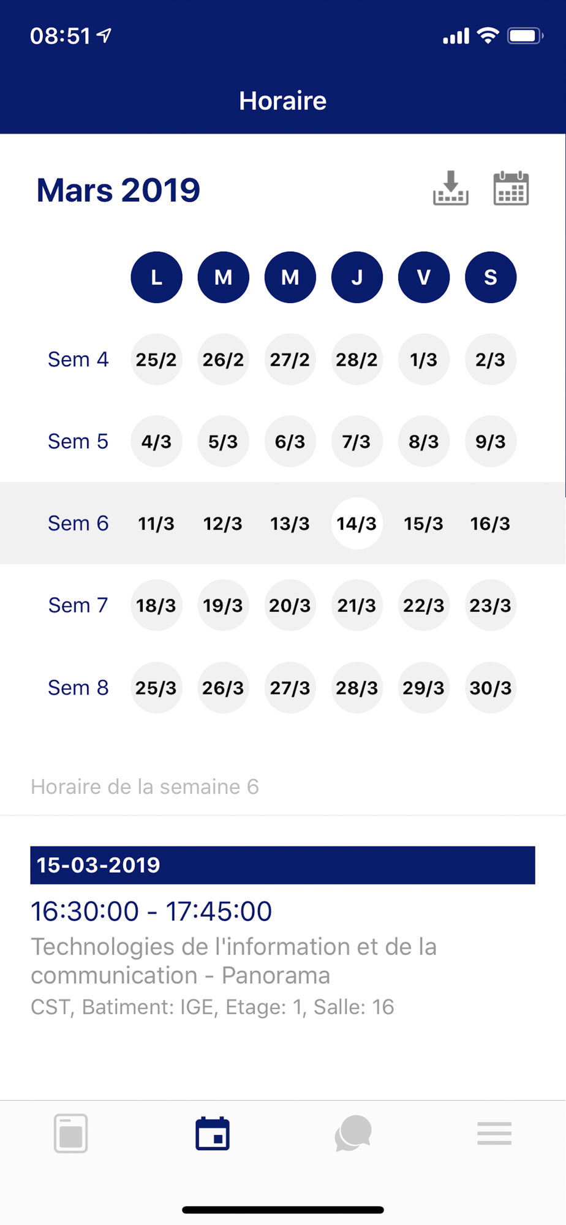Open the news feed tab icon
The height and width of the screenshot is (1225, 566).
70,1133
